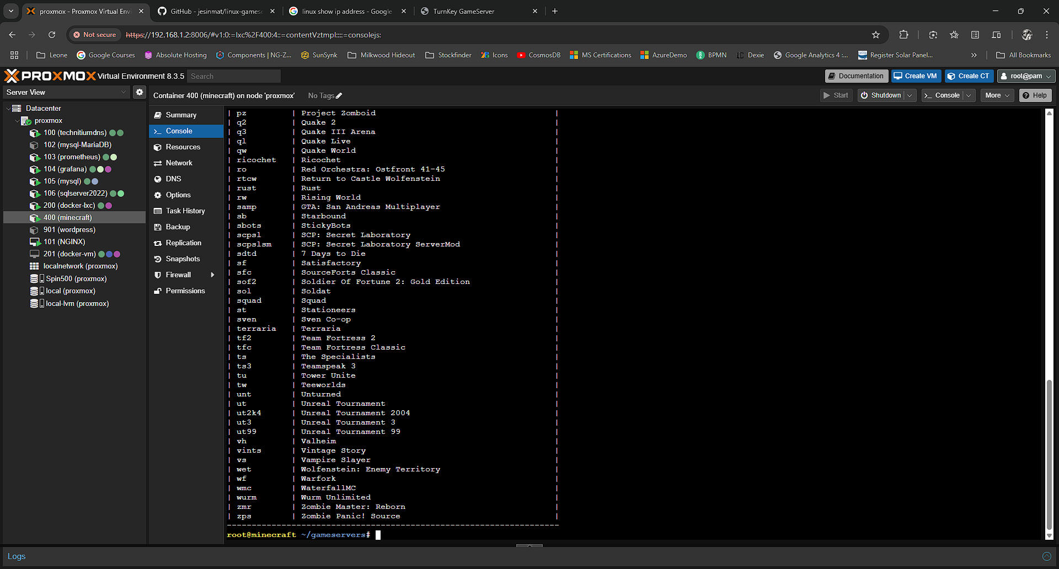Click Not secure site indicator
The image size is (1059, 569).
tap(94, 35)
